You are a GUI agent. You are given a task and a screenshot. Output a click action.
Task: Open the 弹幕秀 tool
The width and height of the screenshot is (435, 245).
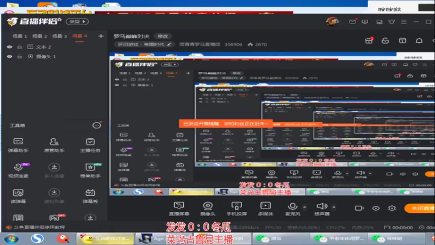click(x=90, y=195)
